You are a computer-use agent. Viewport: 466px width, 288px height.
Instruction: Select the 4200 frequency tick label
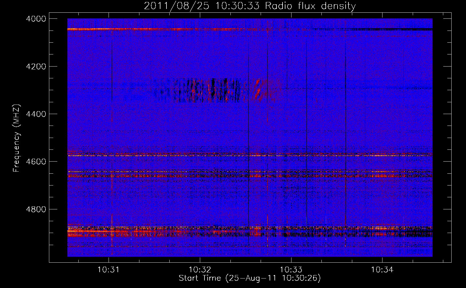tap(36, 67)
